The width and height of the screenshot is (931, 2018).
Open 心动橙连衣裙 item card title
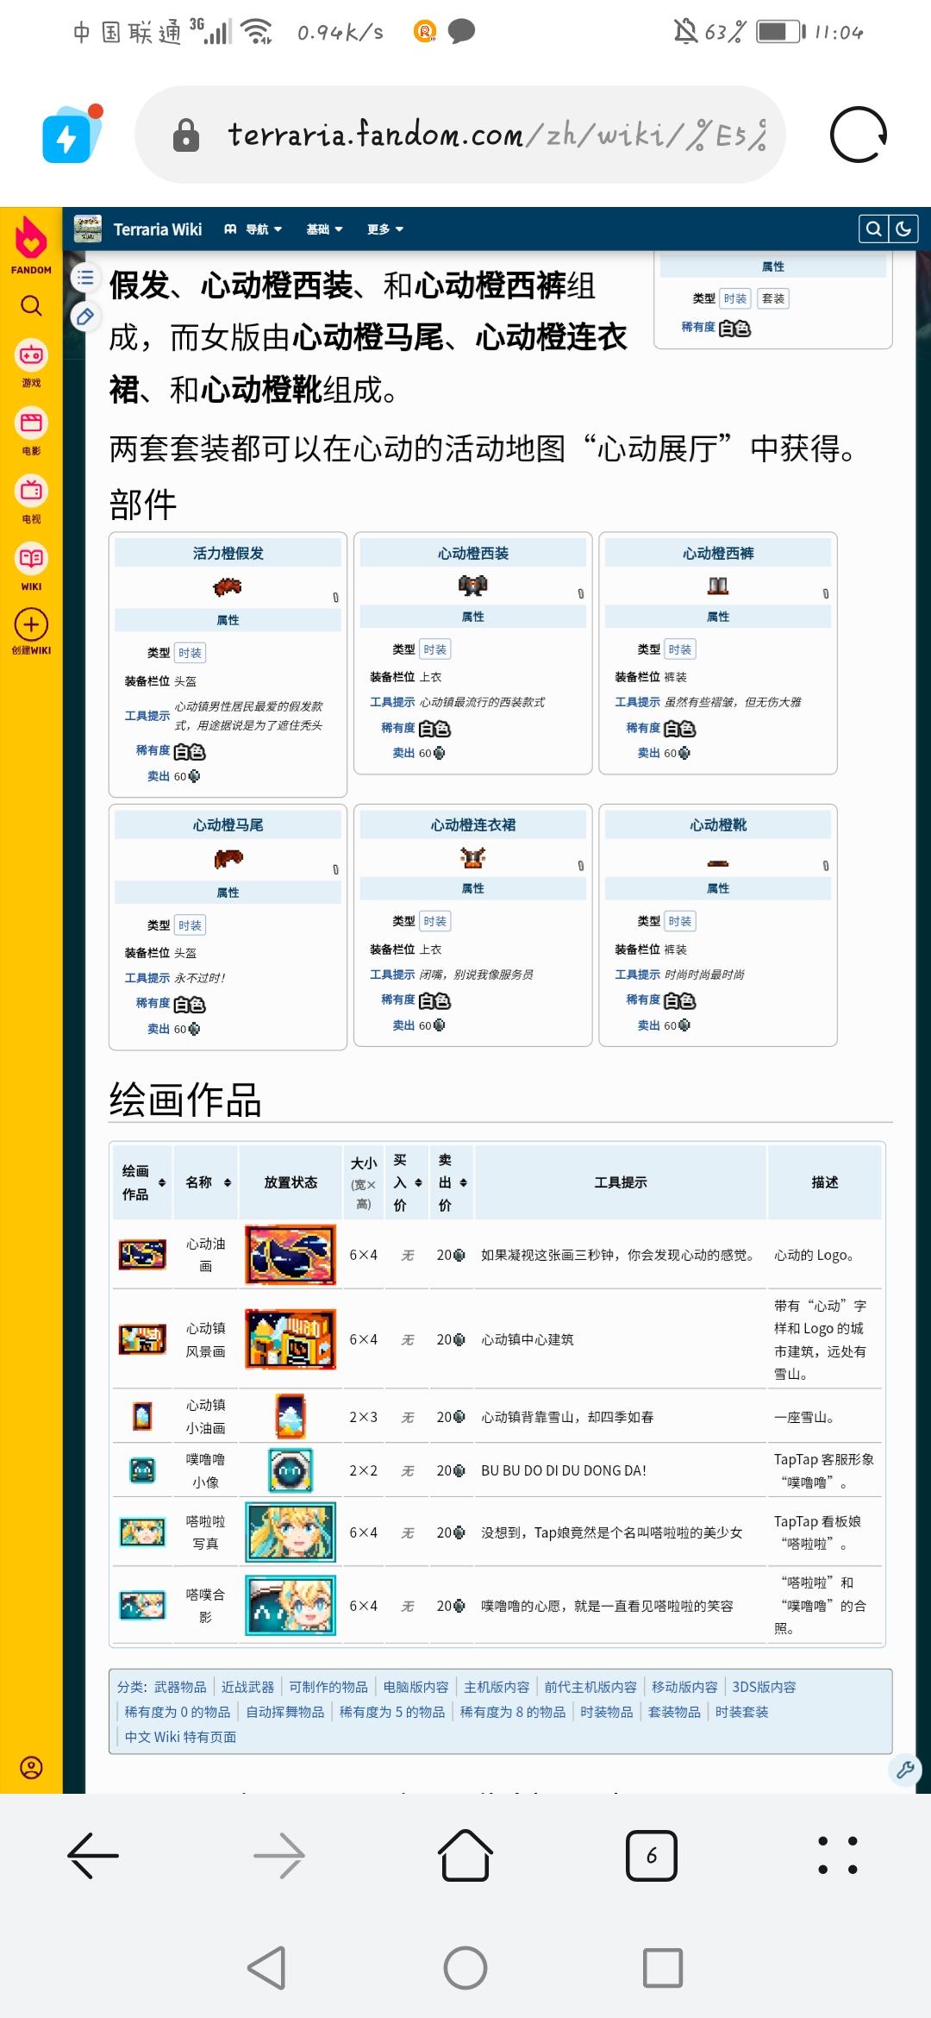473,825
